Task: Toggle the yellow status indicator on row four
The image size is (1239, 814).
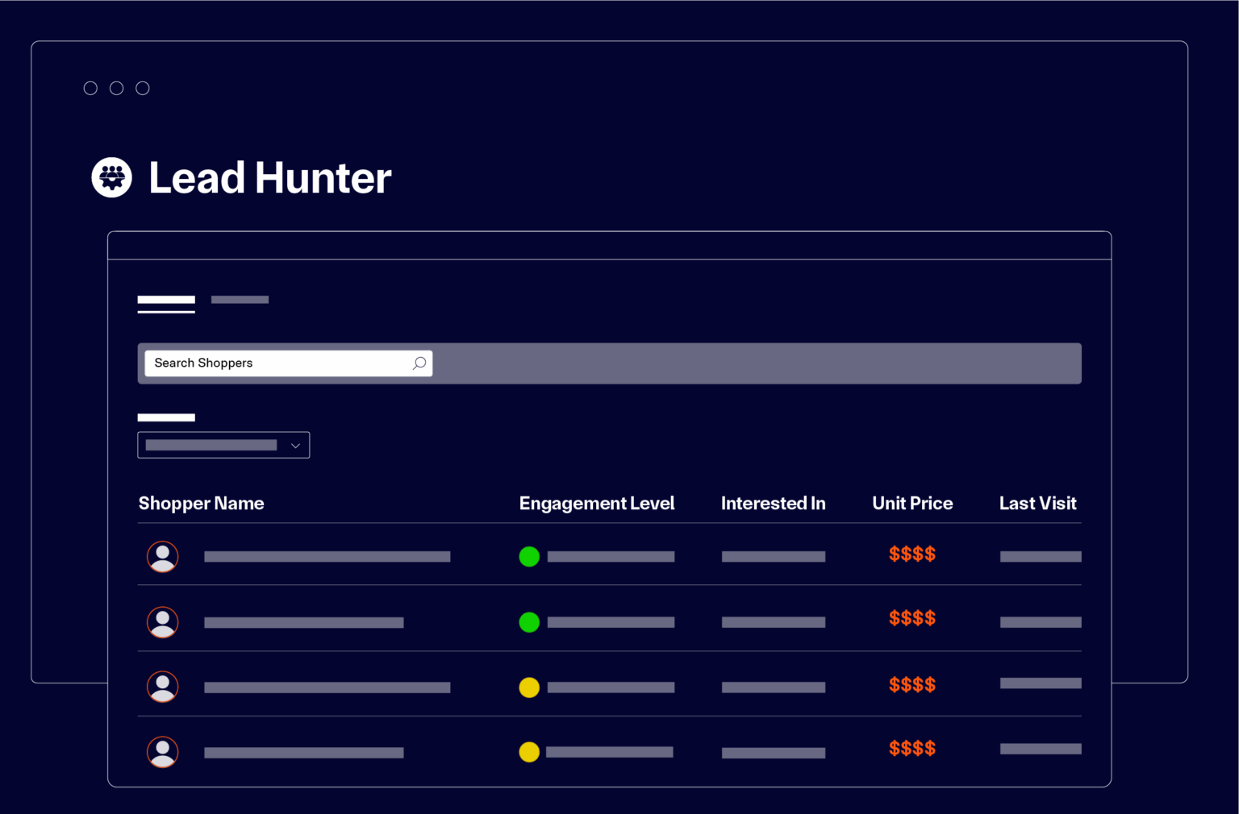Action: (x=529, y=751)
